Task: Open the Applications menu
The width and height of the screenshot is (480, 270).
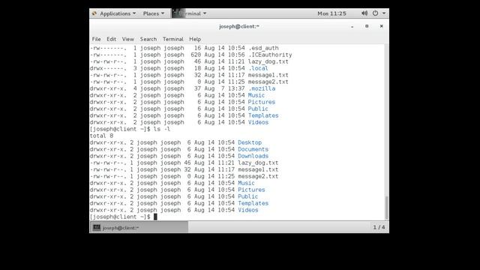Action: (x=118, y=13)
